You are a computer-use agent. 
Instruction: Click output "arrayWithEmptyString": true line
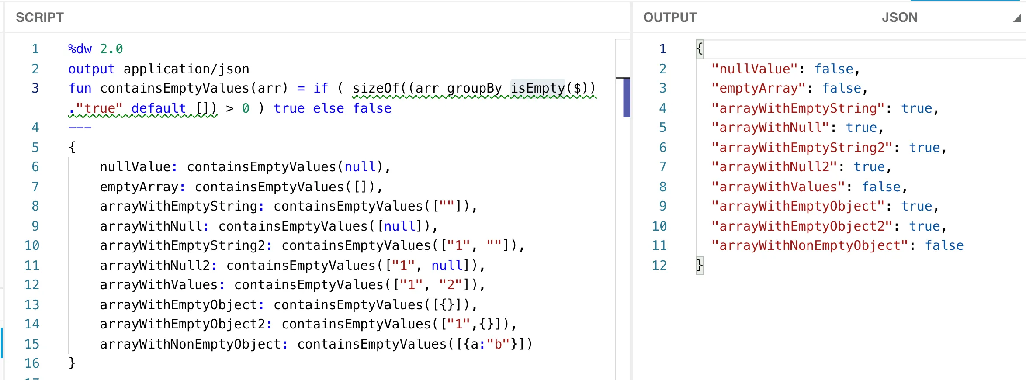825,108
